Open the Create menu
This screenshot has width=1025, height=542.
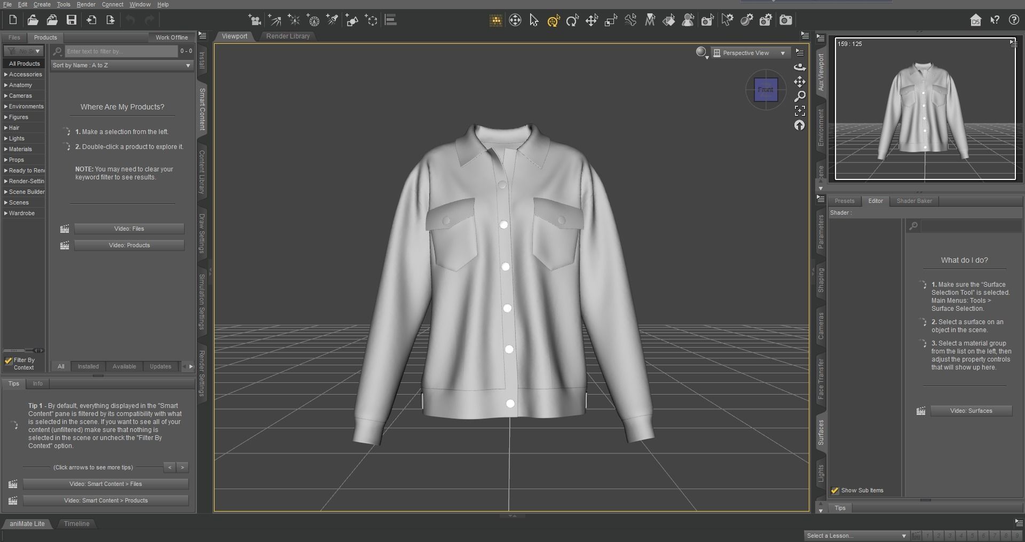(42, 4)
